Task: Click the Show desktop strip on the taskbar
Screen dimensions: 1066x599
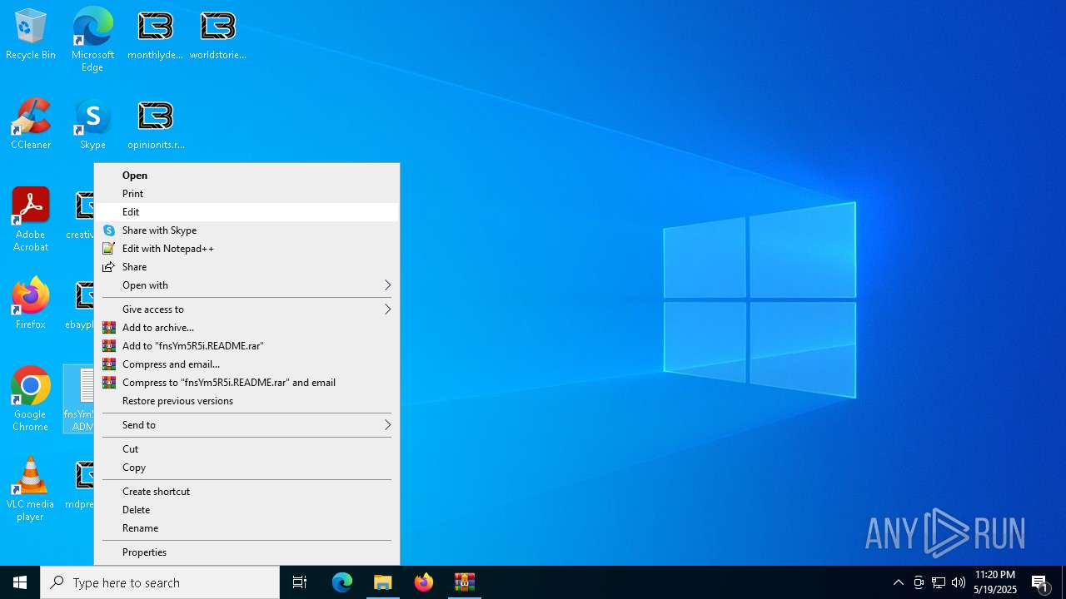Action: coord(1064,582)
